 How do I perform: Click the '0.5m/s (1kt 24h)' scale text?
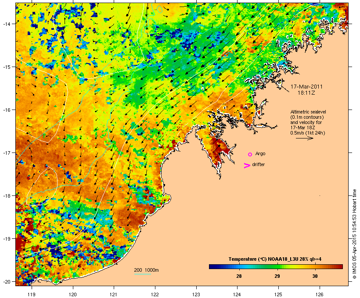pyautogui.click(x=307, y=133)
